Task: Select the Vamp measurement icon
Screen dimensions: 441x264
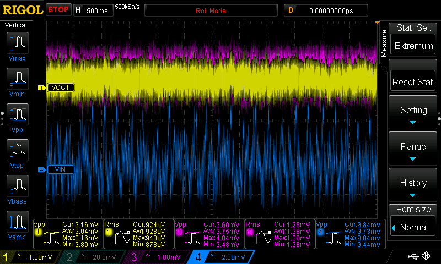Action: 18,222
